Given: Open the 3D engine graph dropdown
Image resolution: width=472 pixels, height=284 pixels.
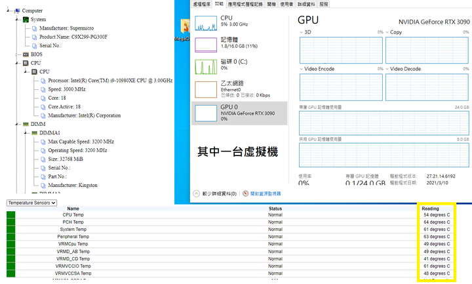Looking at the screenshot, I should click(302, 32).
